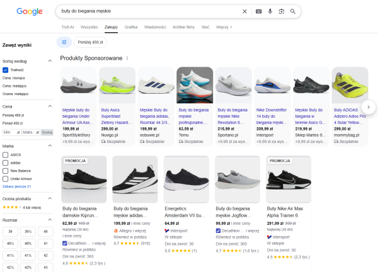The image size is (378, 272).
Task: Tick the New Balance brand checkbox
Action: click(5, 171)
